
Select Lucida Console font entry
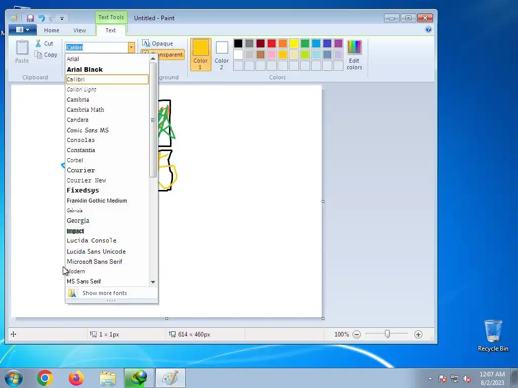pos(107,240)
